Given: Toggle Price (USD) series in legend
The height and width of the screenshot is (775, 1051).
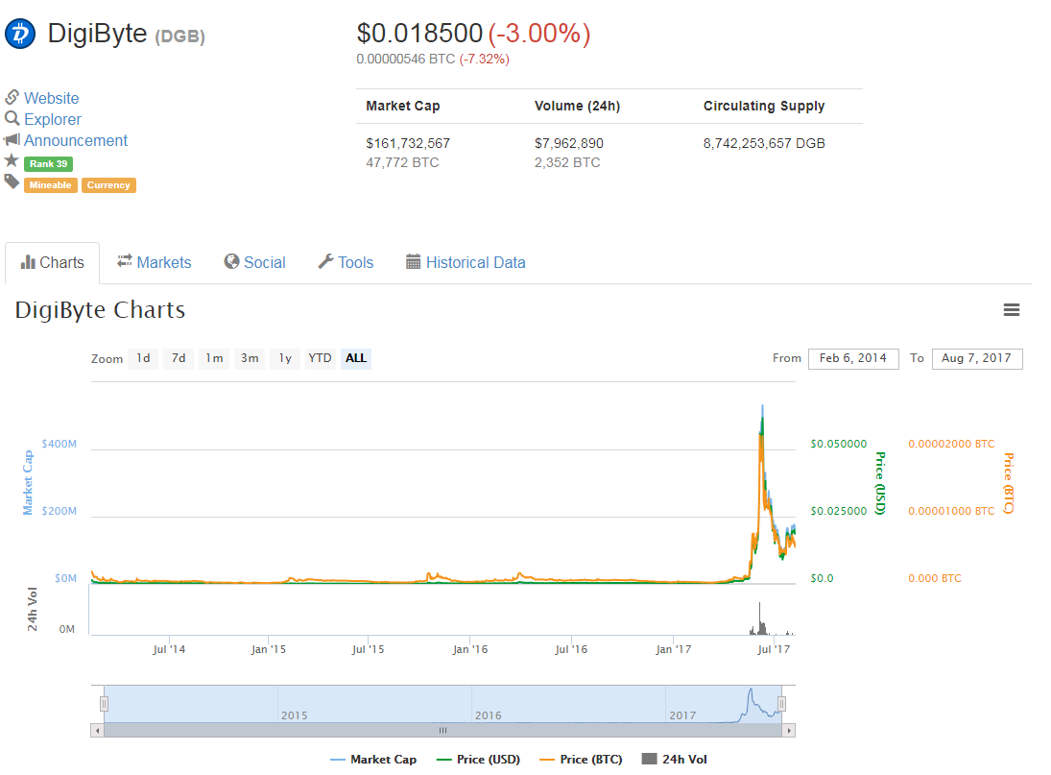Looking at the screenshot, I should click(x=478, y=760).
